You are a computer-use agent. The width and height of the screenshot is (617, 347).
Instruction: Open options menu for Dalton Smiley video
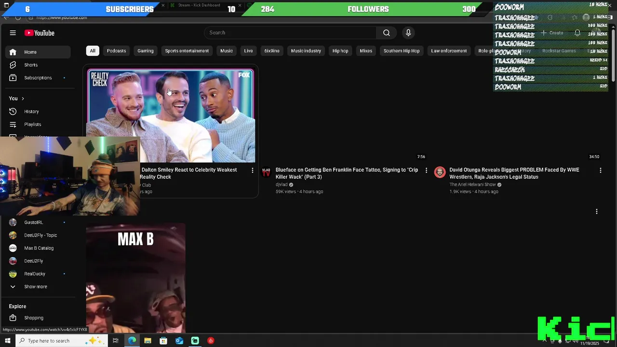252,170
